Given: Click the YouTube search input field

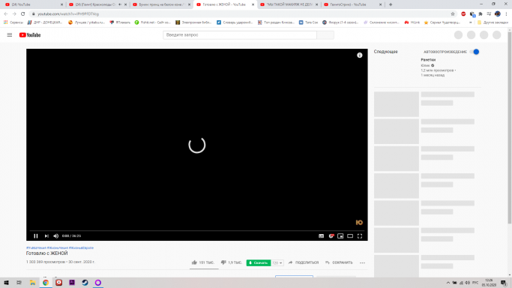Looking at the screenshot, I should click(x=240, y=35).
